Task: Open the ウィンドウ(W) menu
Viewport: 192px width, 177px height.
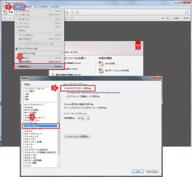Action: [41, 7]
